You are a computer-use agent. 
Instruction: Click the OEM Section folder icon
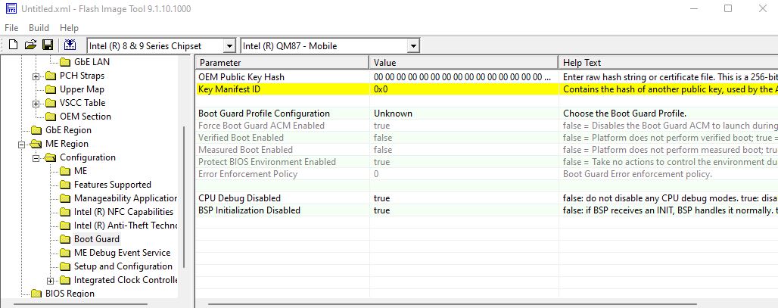(x=51, y=117)
